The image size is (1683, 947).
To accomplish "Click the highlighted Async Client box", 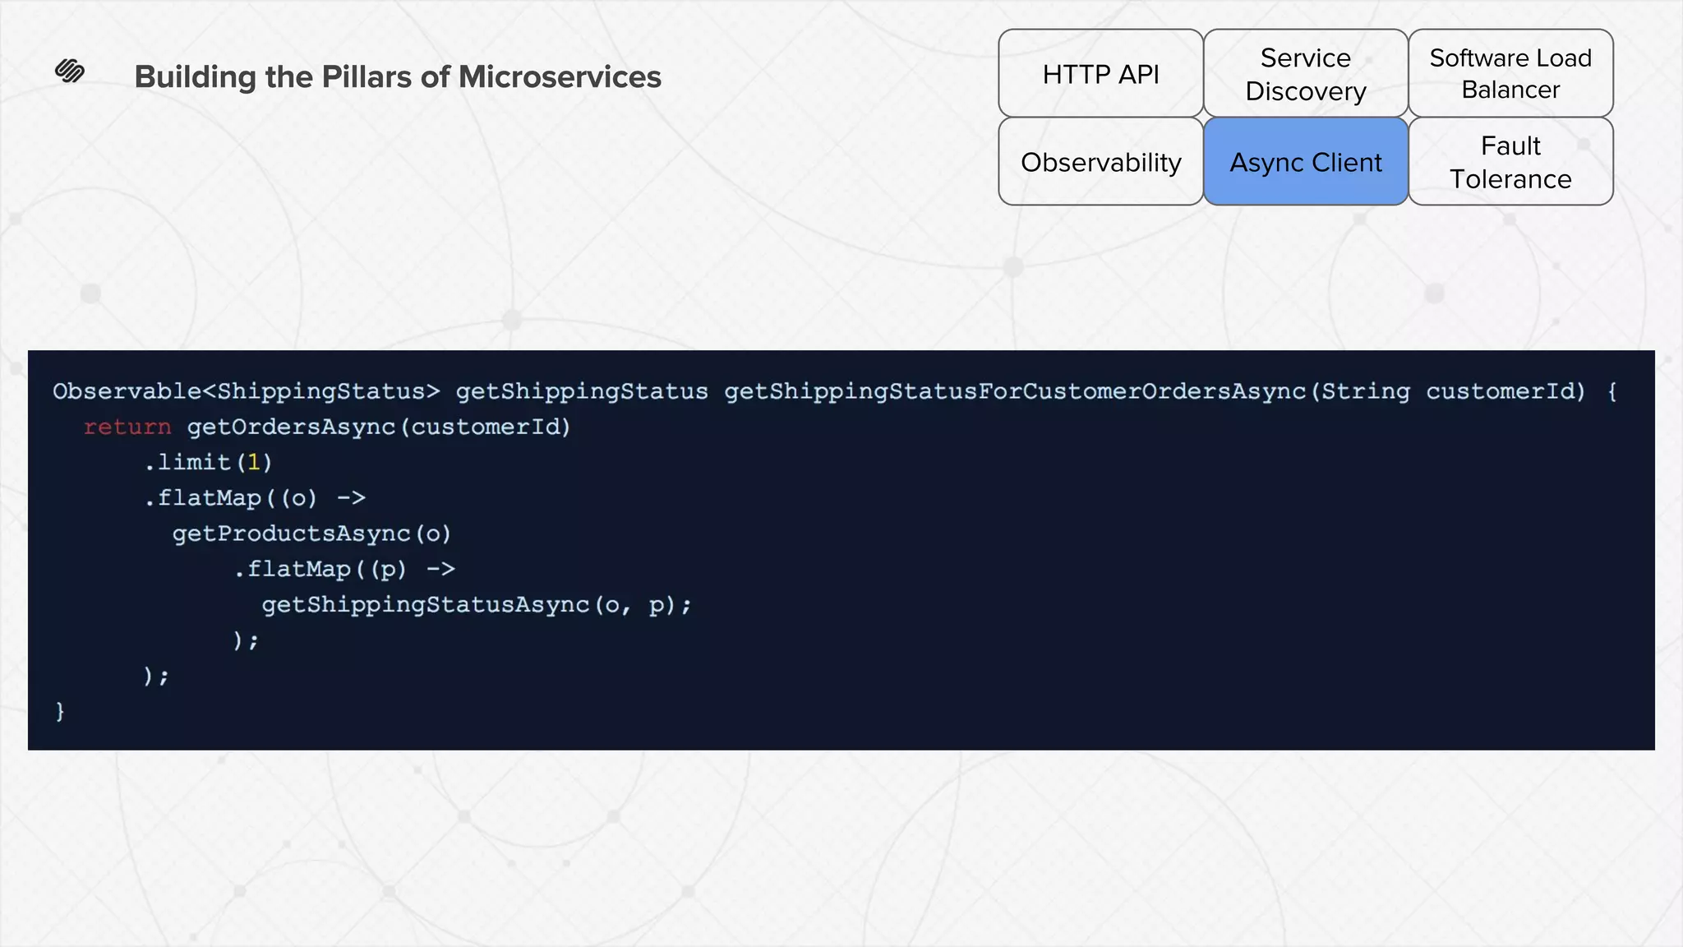I will (1305, 162).
